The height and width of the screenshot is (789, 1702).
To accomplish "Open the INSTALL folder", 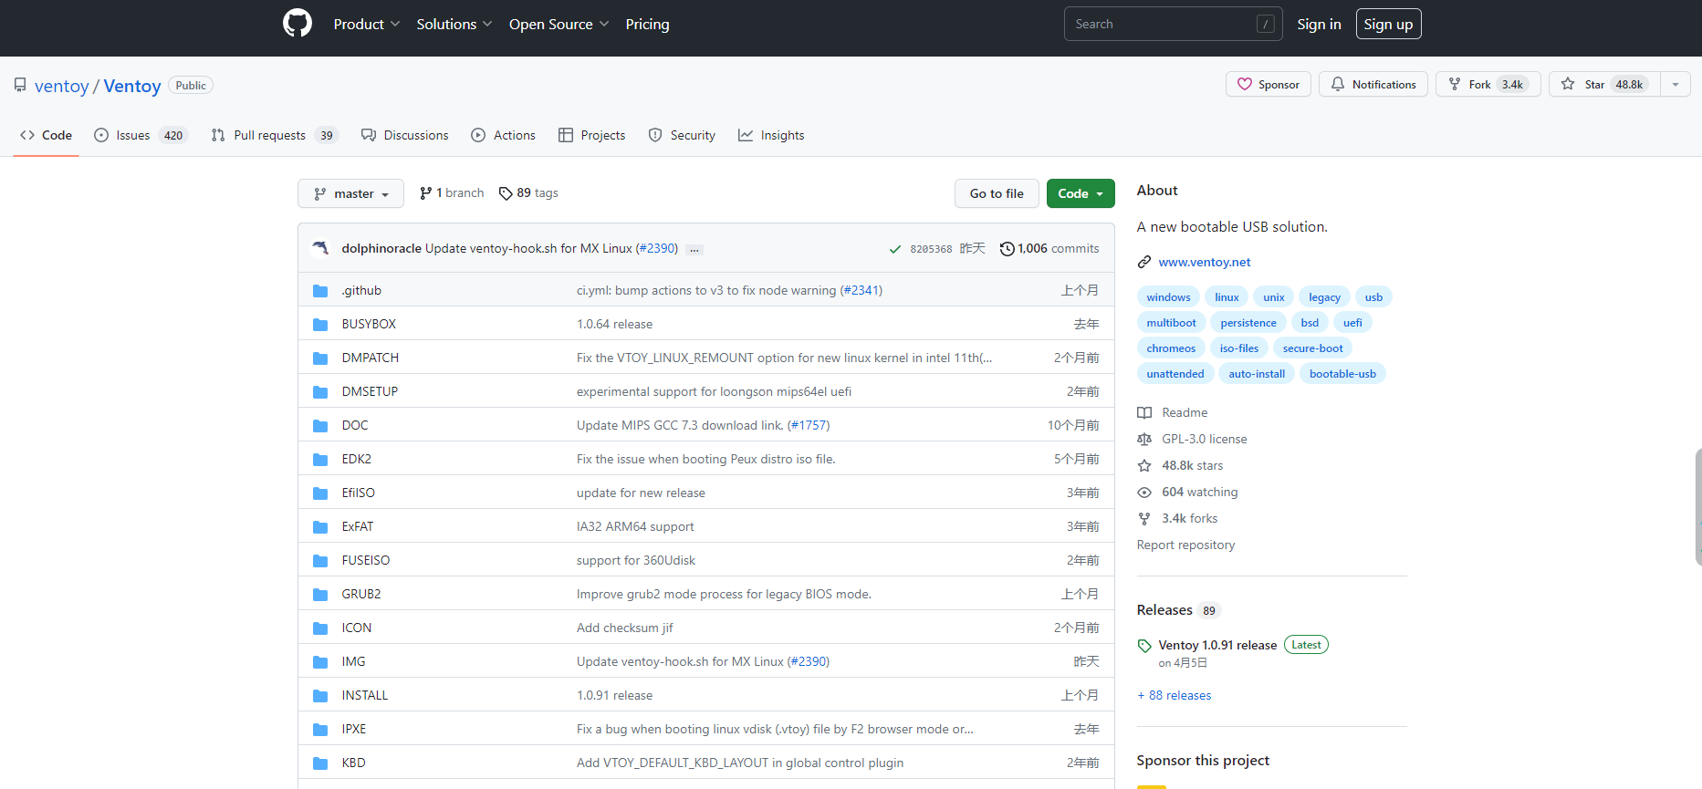I will click(365, 696).
